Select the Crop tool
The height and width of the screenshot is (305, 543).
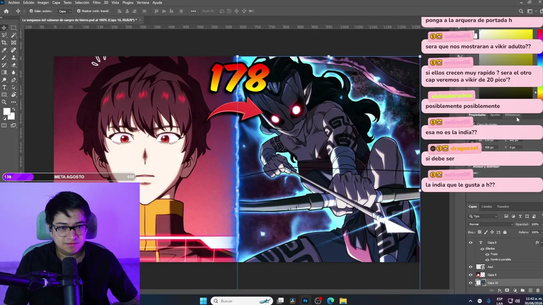(4, 43)
